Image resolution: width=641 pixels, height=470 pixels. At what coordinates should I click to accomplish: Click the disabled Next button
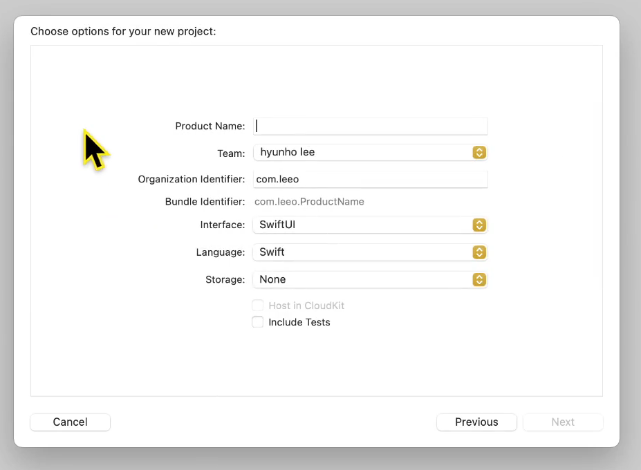[x=562, y=422]
